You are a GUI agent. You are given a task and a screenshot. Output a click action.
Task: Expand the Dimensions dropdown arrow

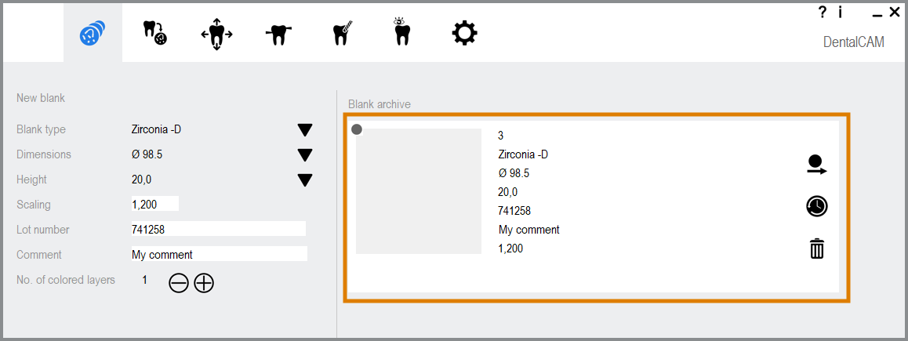305,155
